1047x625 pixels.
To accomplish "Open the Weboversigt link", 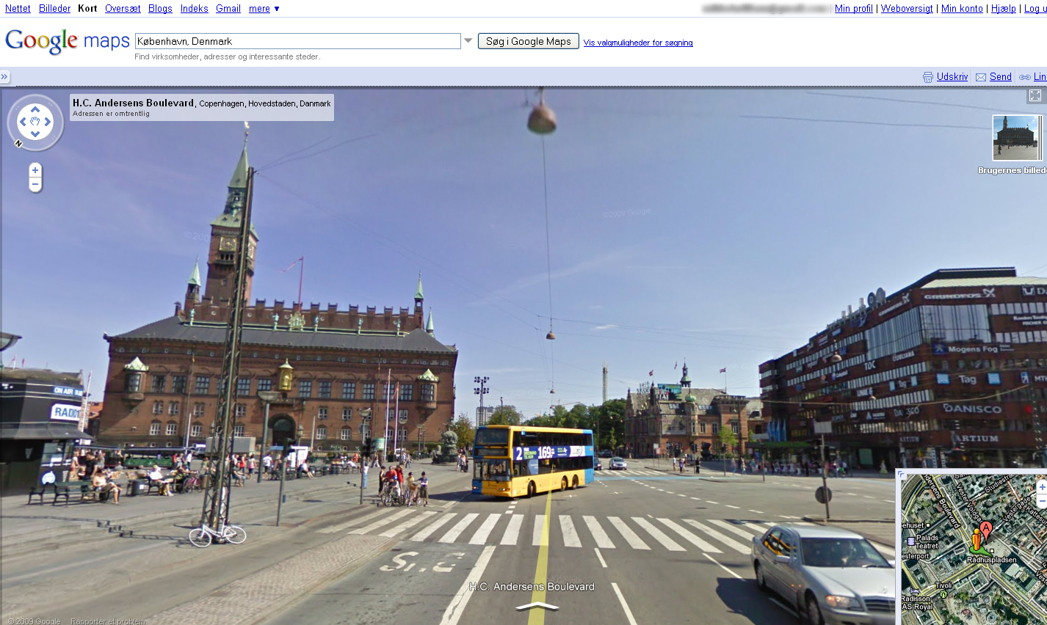I will click(x=907, y=9).
